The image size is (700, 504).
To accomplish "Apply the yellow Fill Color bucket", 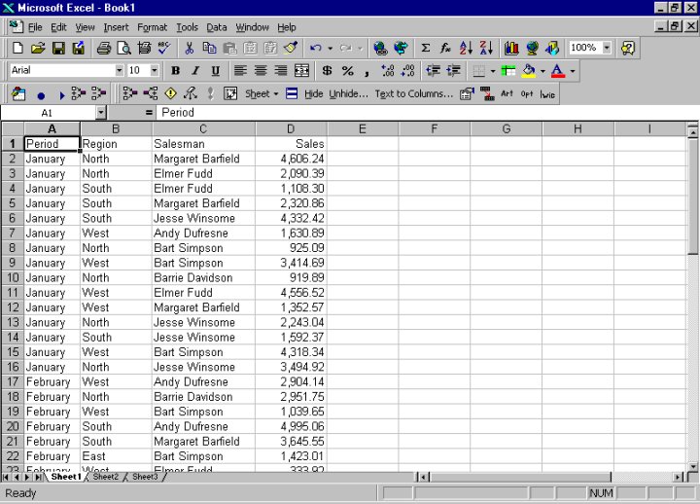I will 529,71.
